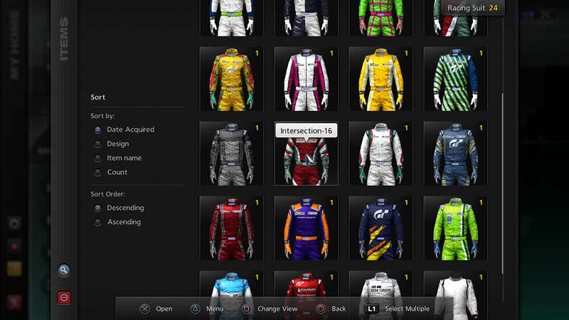569x320 pixels.
Task: Select sort by Date Acquired
Action: point(98,129)
